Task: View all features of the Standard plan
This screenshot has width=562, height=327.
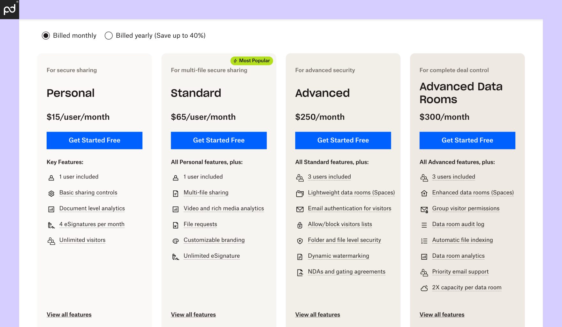Action: click(193, 315)
